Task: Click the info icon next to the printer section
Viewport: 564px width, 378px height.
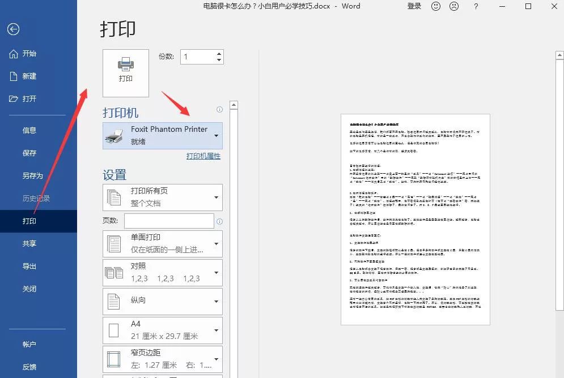Action: (x=219, y=108)
